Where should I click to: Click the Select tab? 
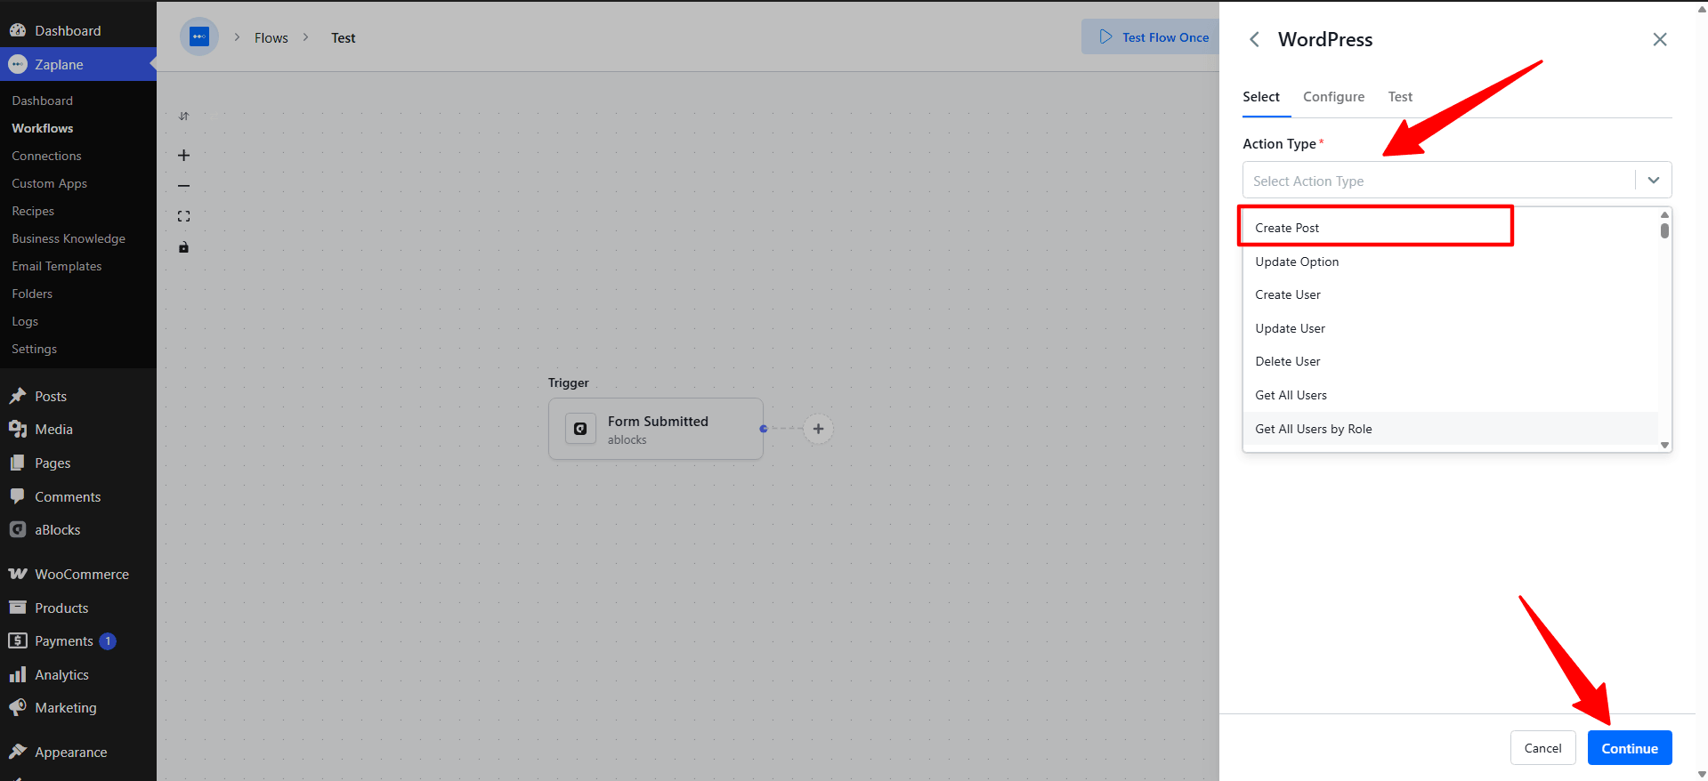[x=1261, y=97]
